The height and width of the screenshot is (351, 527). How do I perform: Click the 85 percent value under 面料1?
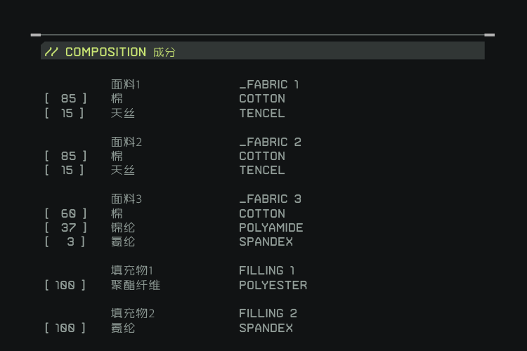pyautogui.click(x=68, y=99)
